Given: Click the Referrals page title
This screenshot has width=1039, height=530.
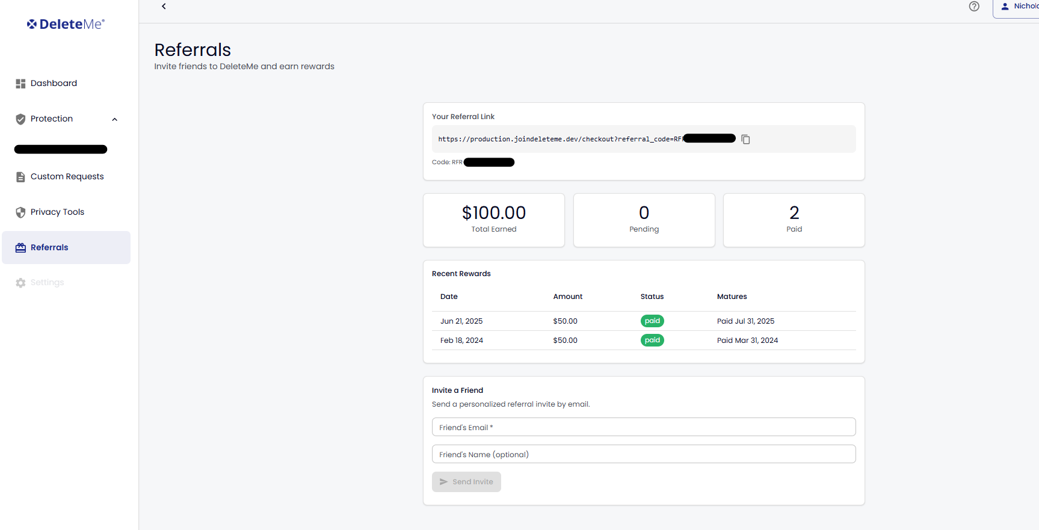Looking at the screenshot, I should 193,50.
